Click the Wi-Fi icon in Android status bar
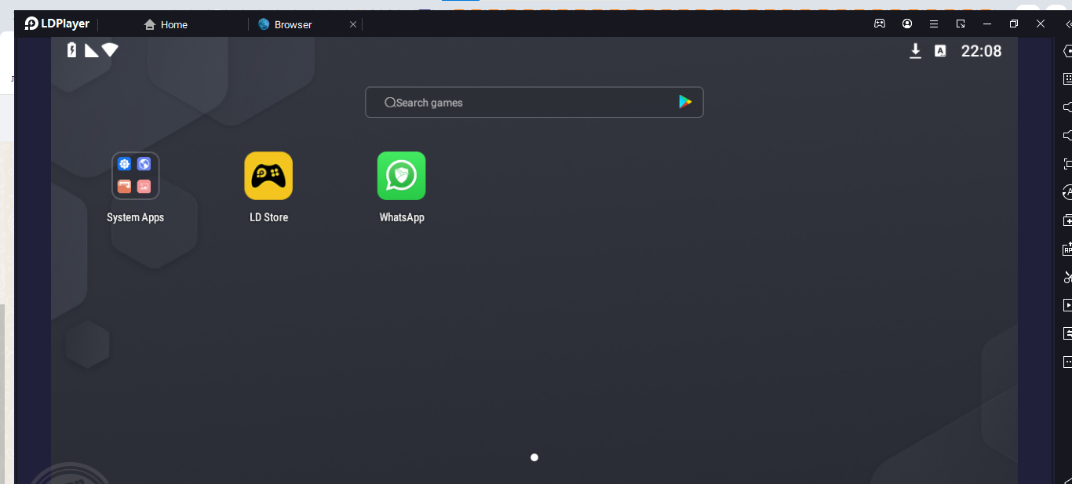Viewport: 1072px width, 484px height. (110, 50)
